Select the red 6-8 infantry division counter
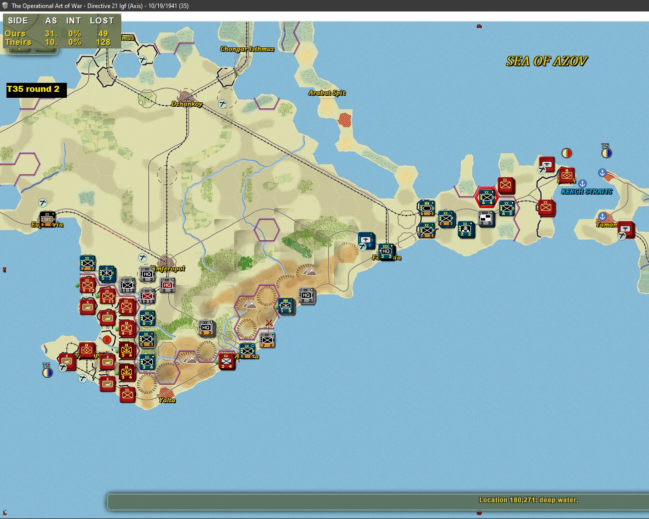 [x=127, y=306]
